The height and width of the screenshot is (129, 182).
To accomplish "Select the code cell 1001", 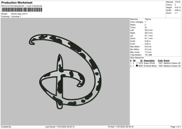I will 160,63.
